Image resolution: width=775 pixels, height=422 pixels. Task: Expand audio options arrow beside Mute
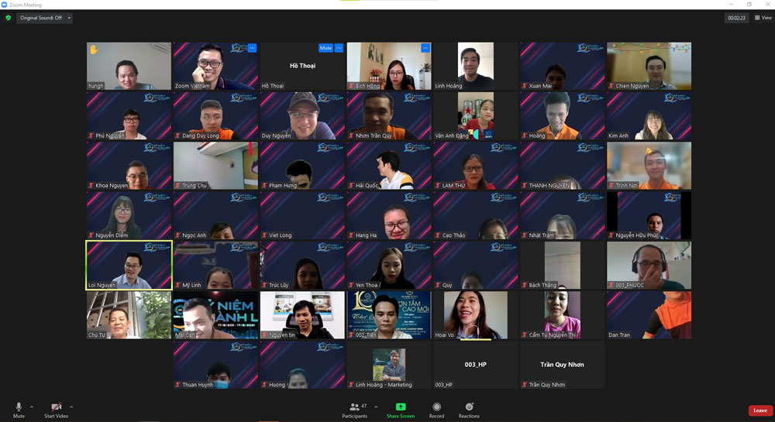[32, 407]
